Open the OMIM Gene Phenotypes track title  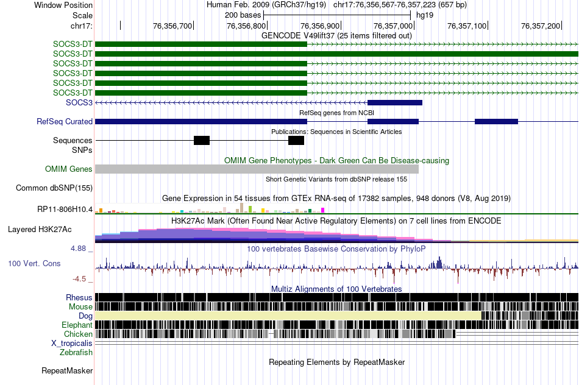(x=336, y=161)
